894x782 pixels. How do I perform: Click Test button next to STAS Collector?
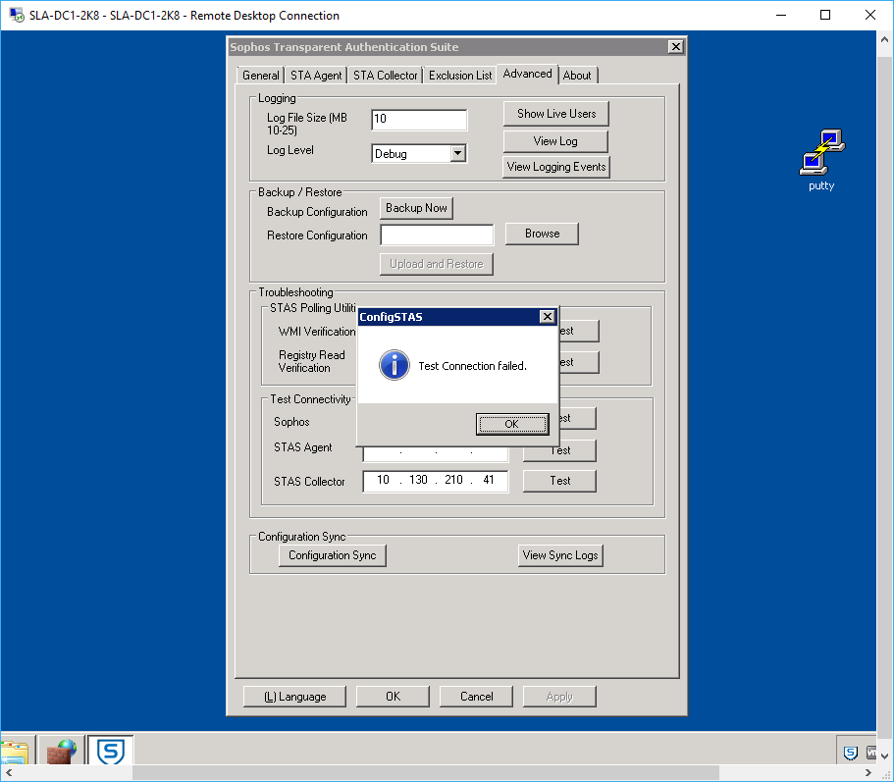559,481
